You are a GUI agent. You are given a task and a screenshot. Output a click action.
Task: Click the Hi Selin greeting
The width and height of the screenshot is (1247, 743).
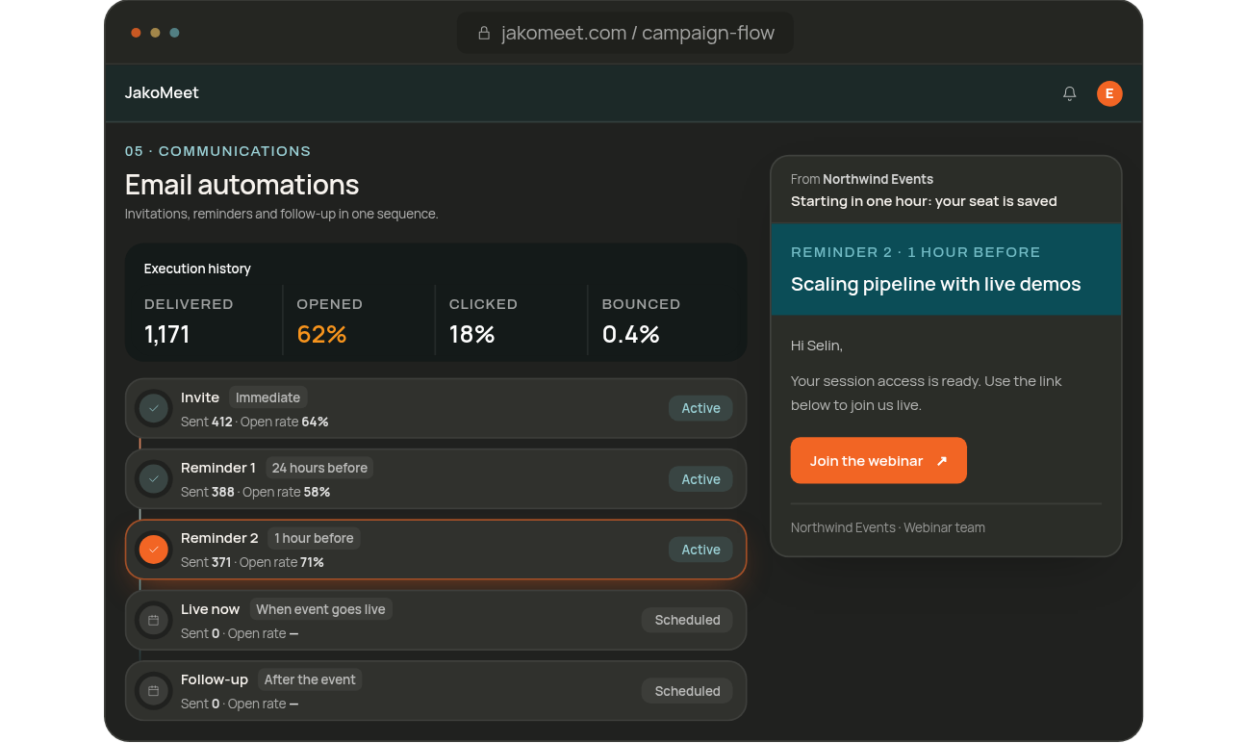tap(817, 345)
